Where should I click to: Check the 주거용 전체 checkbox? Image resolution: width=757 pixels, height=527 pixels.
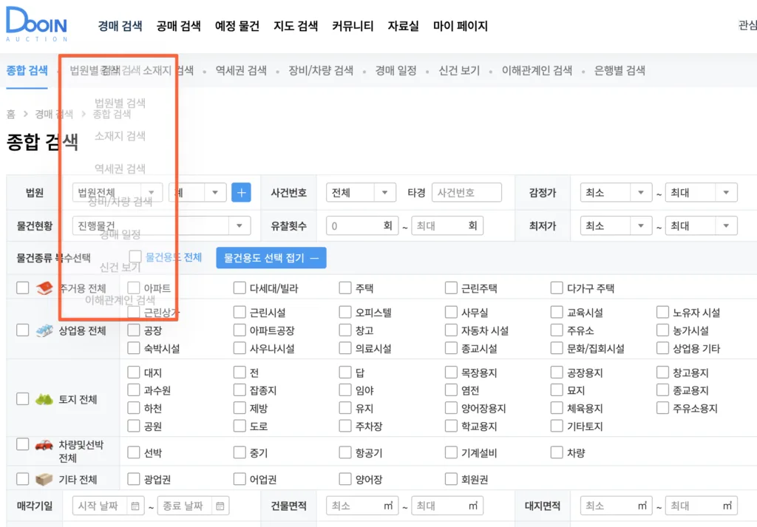(x=23, y=288)
